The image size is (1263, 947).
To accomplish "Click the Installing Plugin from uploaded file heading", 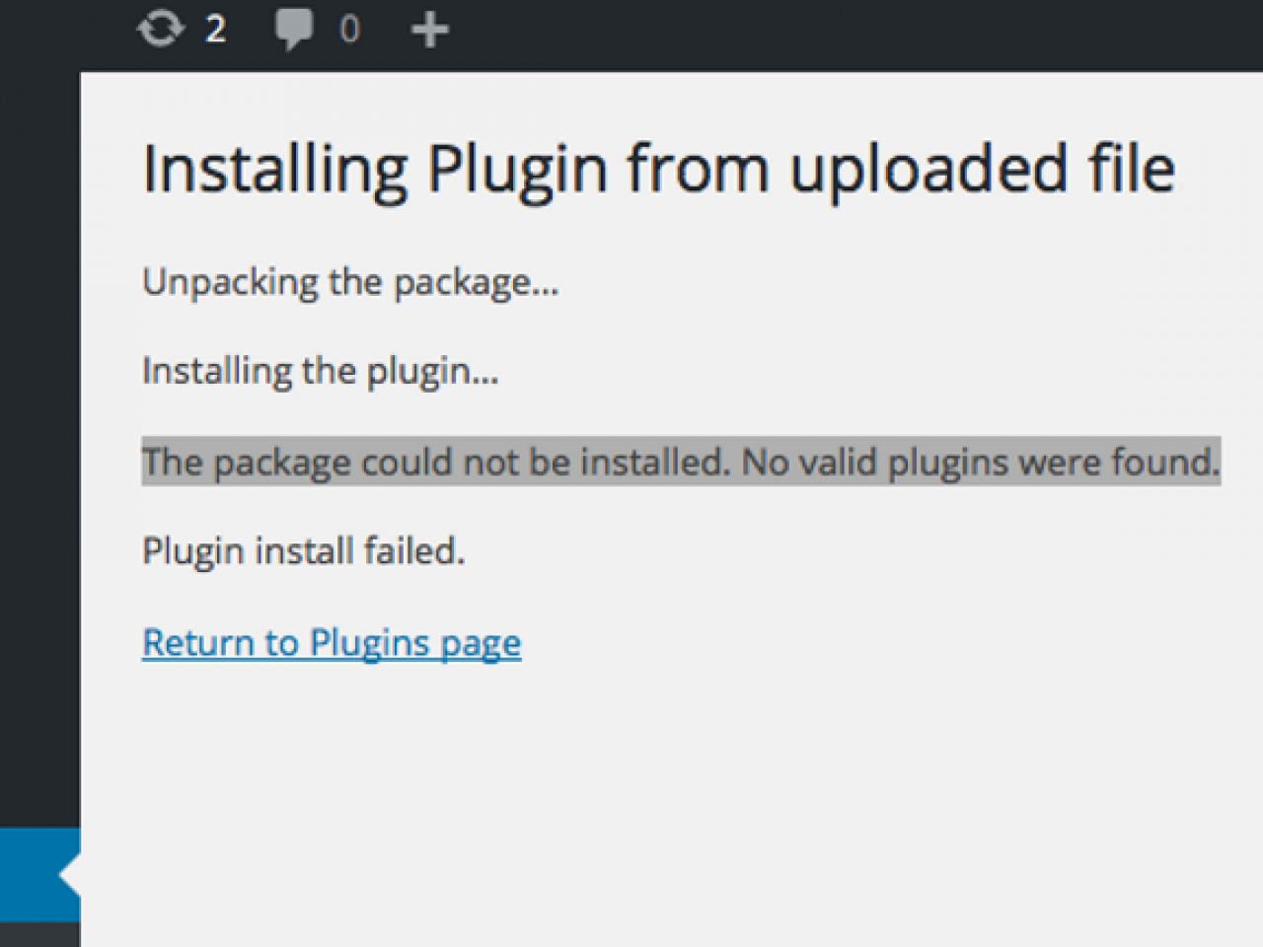I will (658, 169).
